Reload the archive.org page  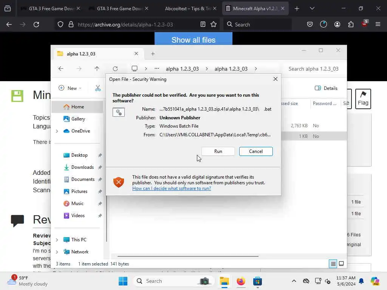point(36,25)
